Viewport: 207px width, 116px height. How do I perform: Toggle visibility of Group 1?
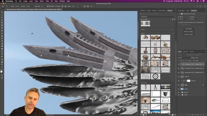(x=179, y=95)
